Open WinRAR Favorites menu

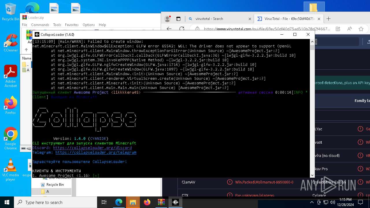point(72,25)
